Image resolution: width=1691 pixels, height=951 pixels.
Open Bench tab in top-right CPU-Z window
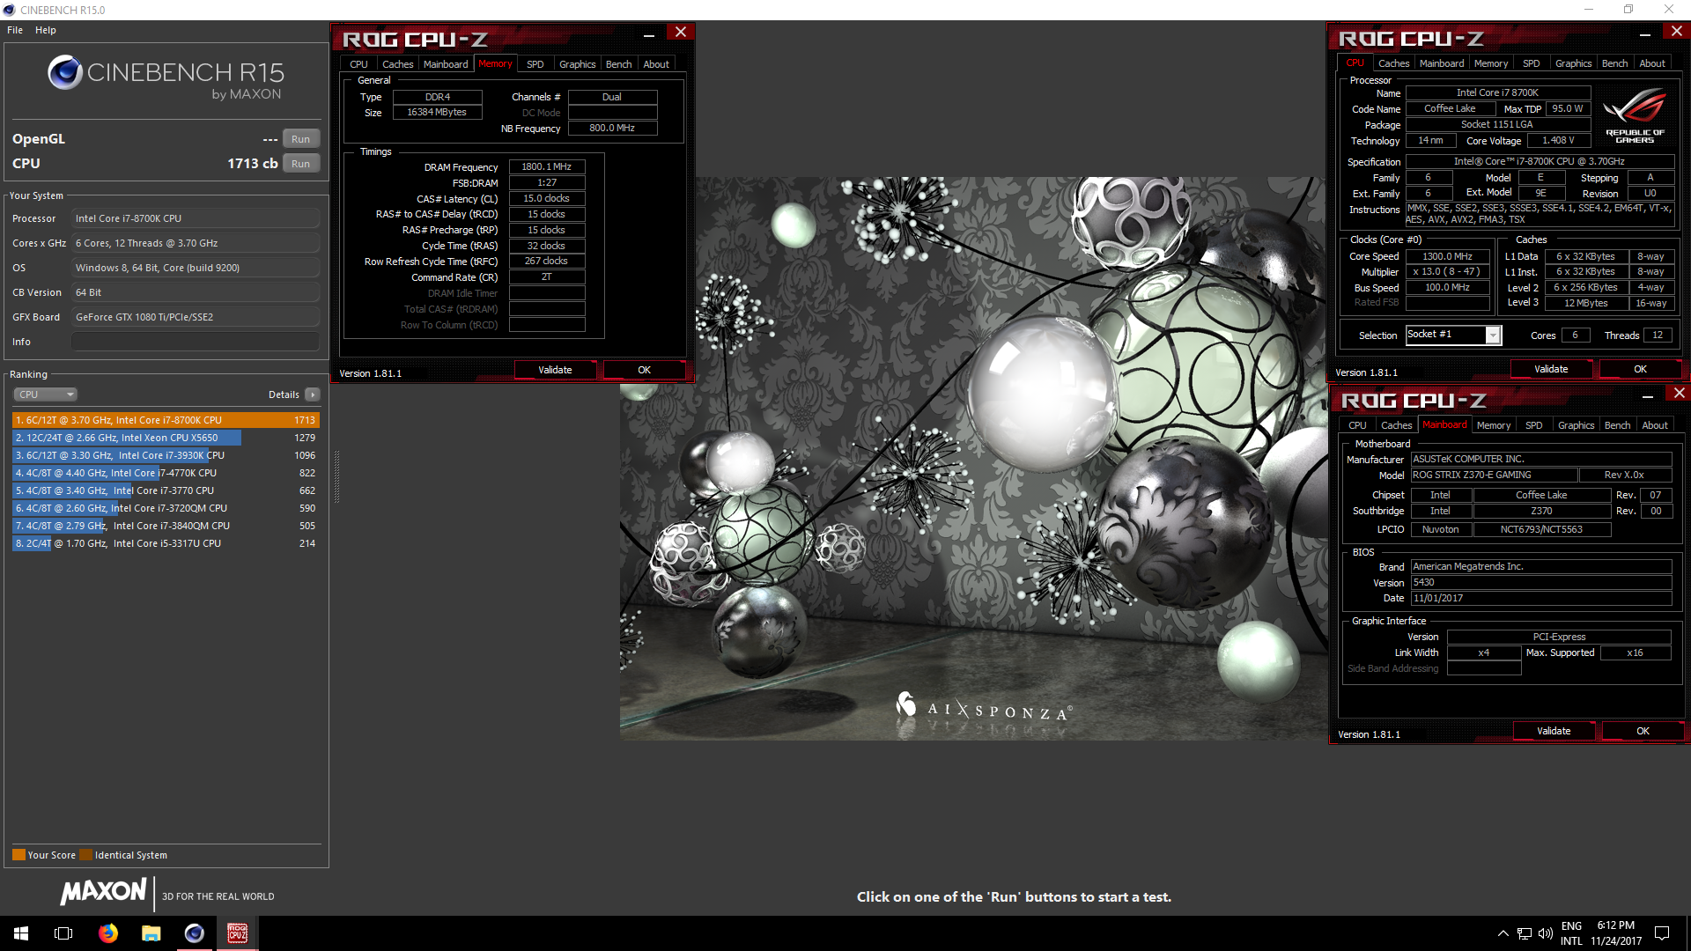1614,63
